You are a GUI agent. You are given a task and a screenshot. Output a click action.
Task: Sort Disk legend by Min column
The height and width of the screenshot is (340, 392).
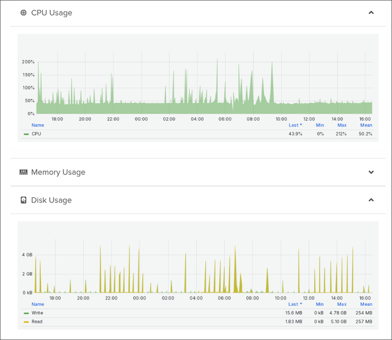coord(319,304)
